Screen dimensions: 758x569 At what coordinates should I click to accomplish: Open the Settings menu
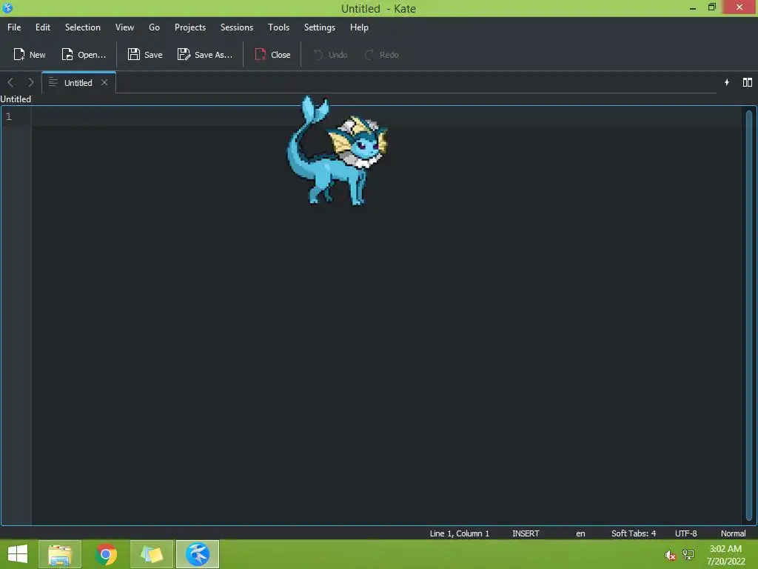tap(320, 27)
